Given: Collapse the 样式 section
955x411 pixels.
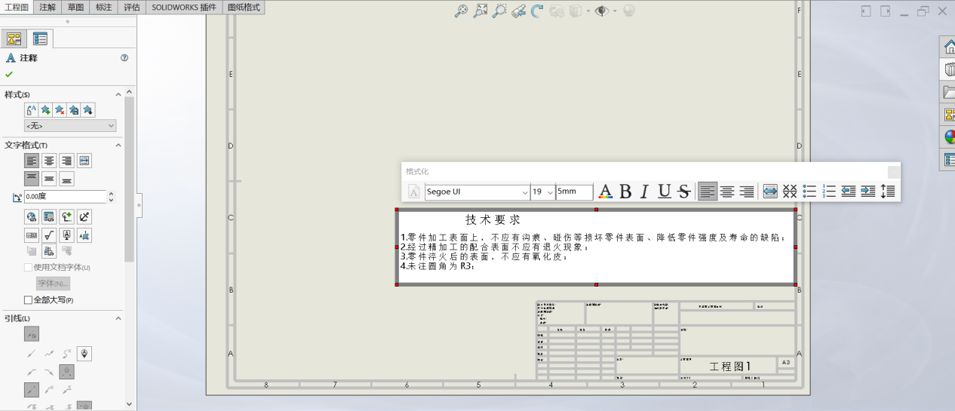Looking at the screenshot, I should [118, 94].
